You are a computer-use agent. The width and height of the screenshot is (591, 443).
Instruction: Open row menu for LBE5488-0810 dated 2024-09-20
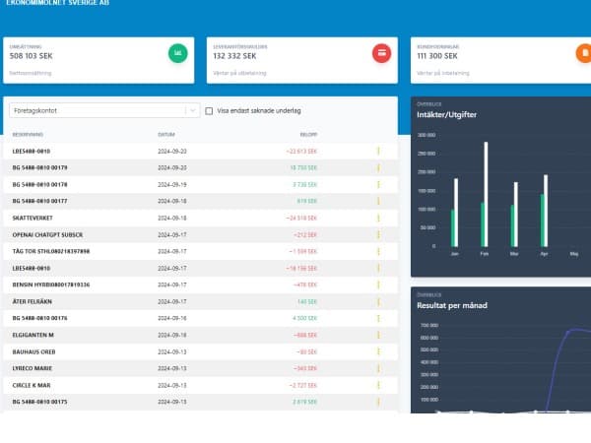click(378, 151)
